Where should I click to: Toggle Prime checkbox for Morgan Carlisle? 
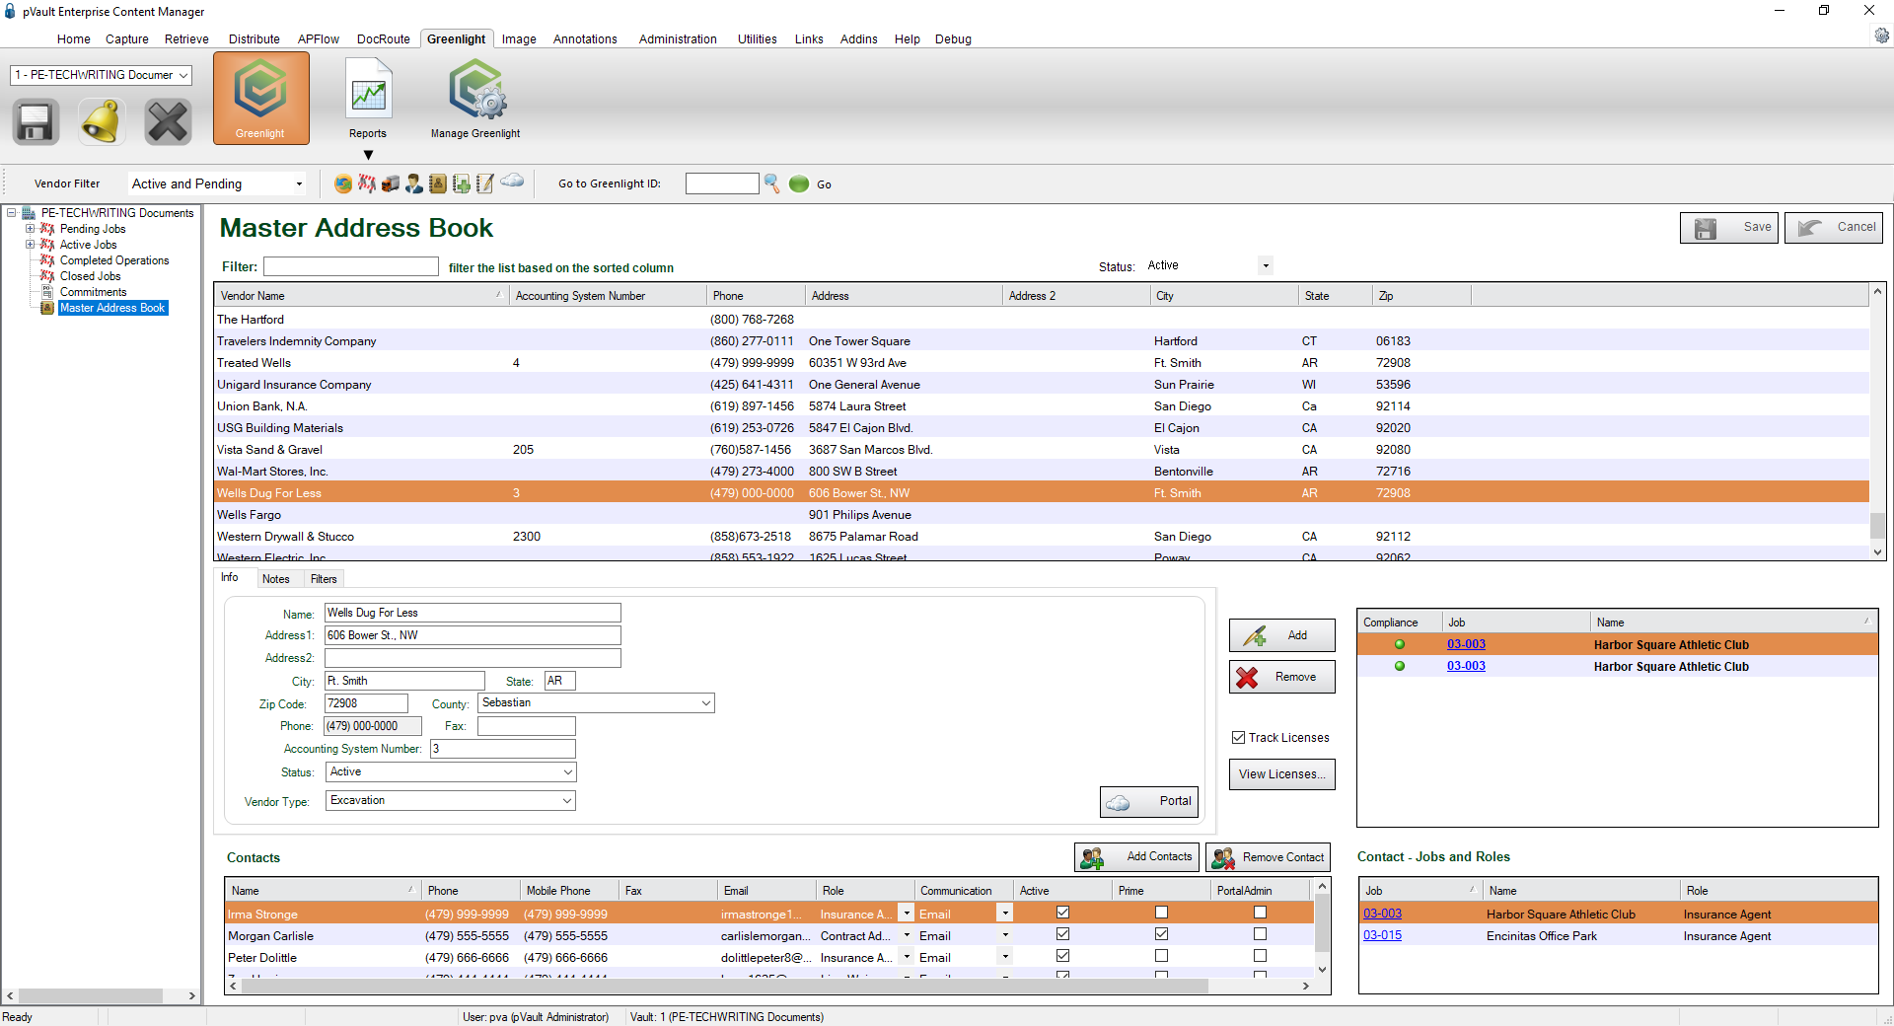coord(1161,933)
